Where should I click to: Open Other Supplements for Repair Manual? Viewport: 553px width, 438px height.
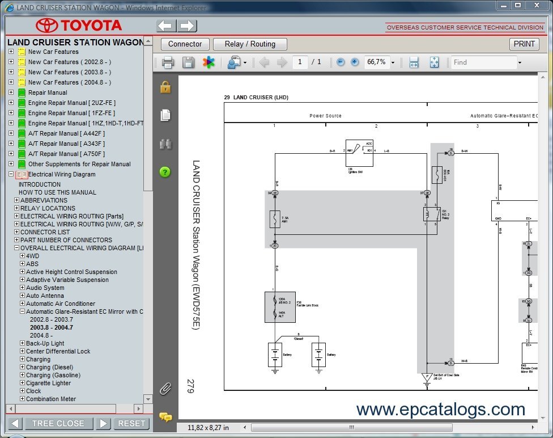tap(79, 165)
